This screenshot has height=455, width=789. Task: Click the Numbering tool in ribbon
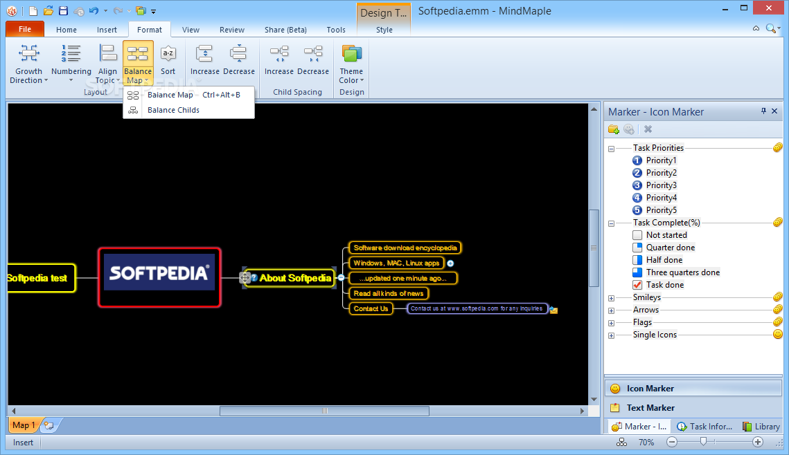pos(71,64)
